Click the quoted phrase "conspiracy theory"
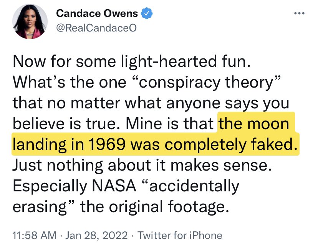318x249 pixels. coord(207,82)
